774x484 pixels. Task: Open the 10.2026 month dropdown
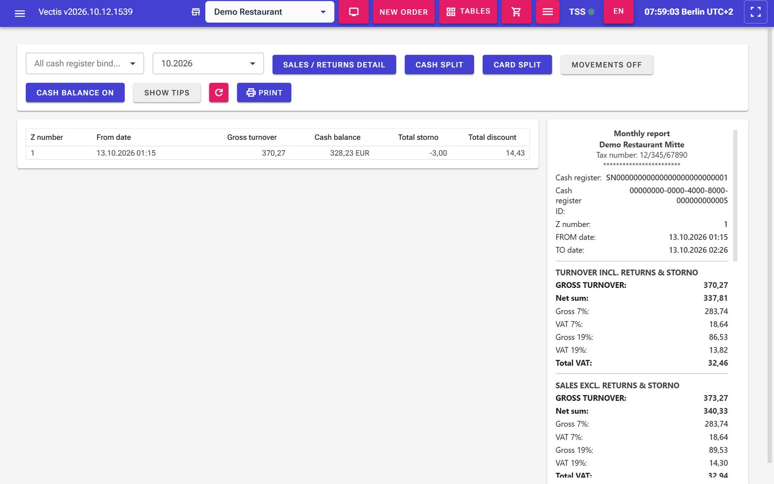pos(208,63)
